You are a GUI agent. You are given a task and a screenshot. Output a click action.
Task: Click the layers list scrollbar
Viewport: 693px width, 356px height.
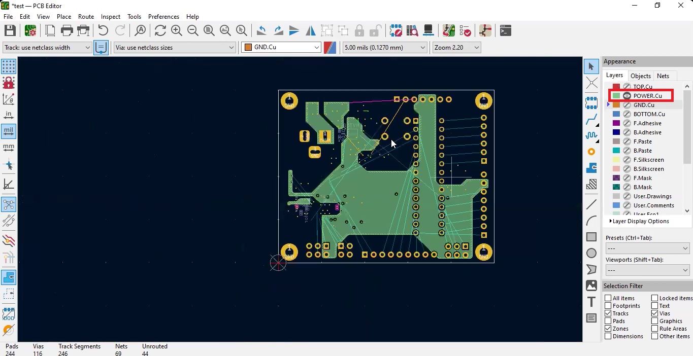687,127
